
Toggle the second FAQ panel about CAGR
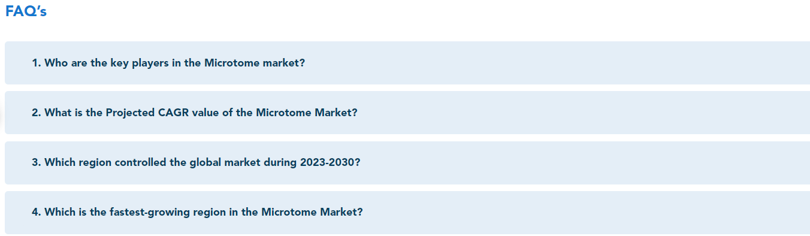[x=407, y=113]
